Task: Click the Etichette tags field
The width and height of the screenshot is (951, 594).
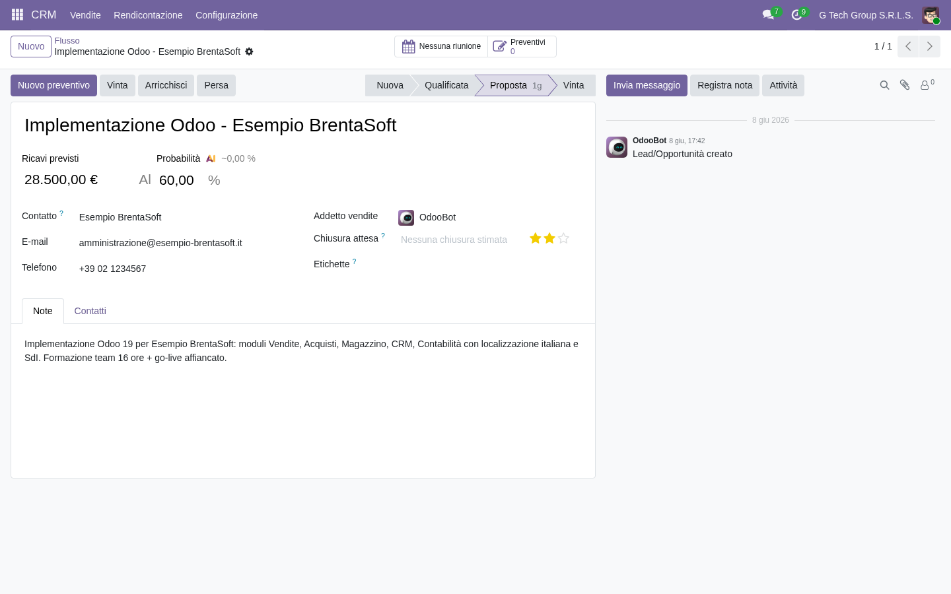Action: [x=491, y=265]
